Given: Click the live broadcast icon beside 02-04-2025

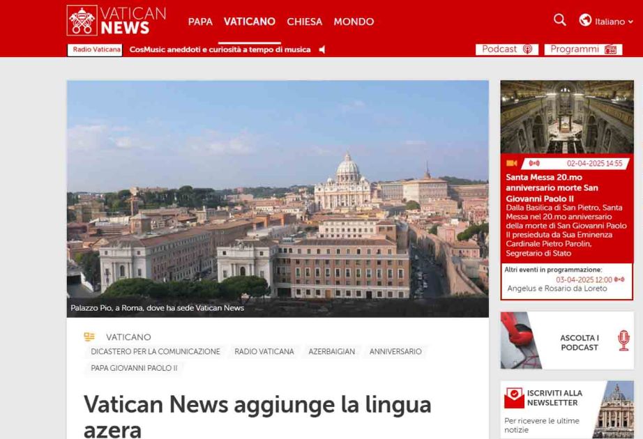Looking at the screenshot, I should coord(534,163).
